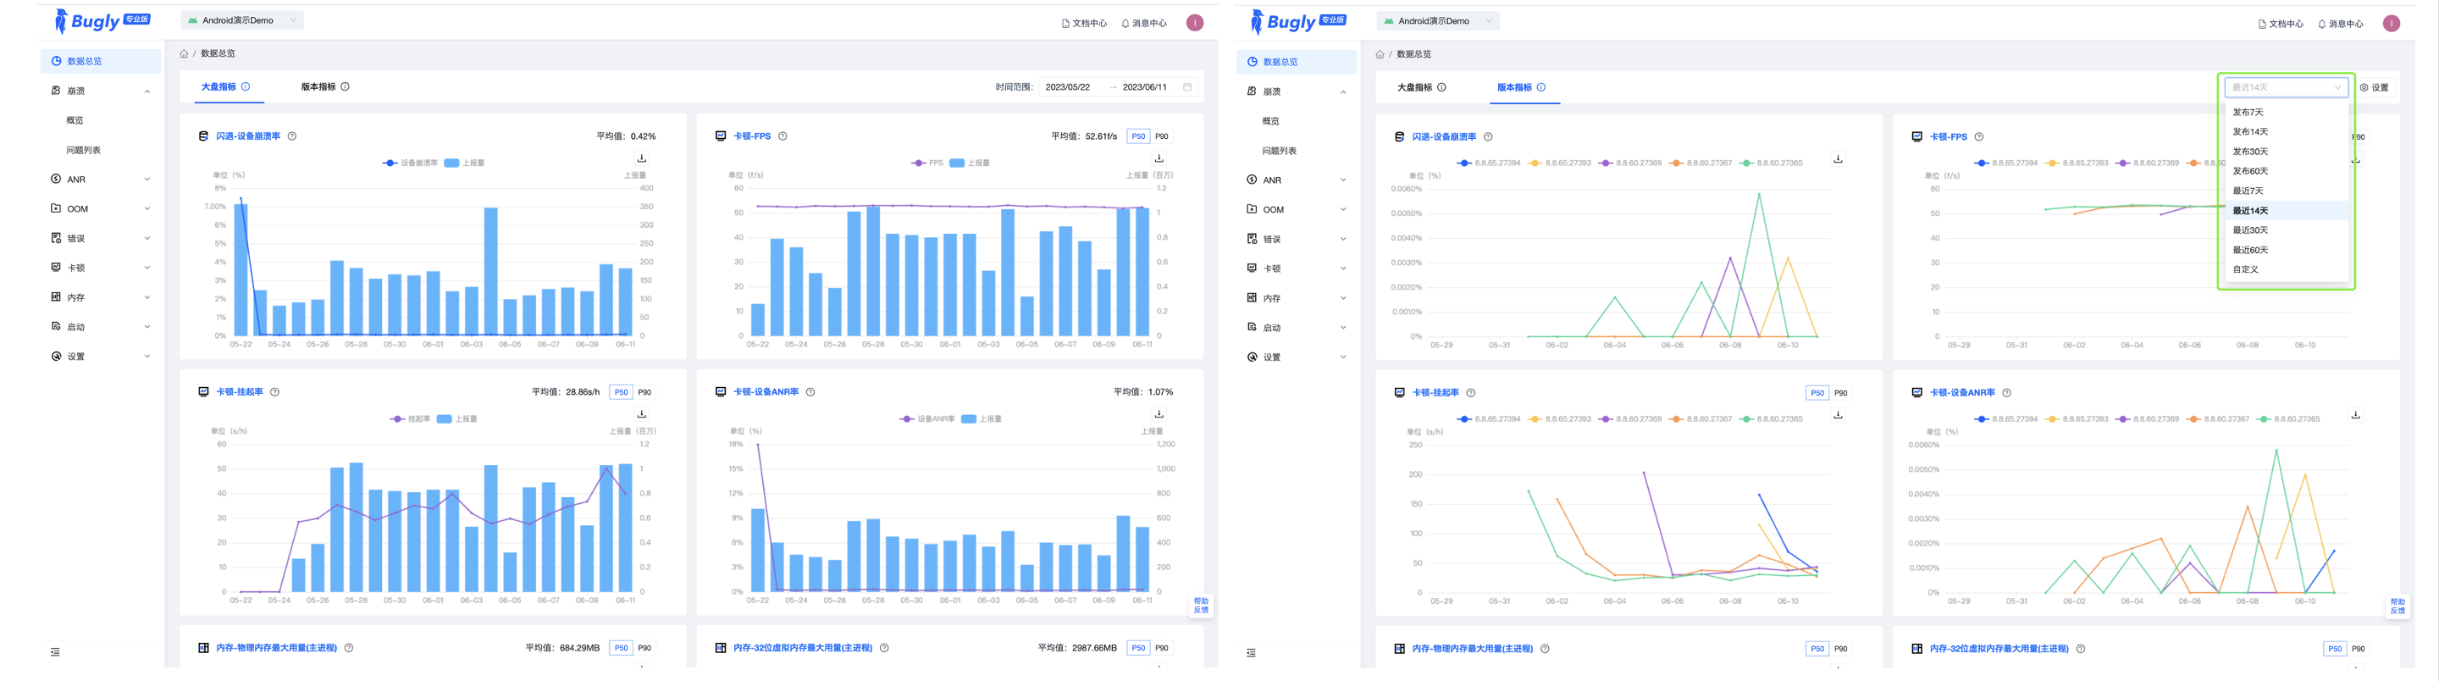Collapse 崩溃 sidebar group in left screenshot

pyautogui.click(x=101, y=91)
